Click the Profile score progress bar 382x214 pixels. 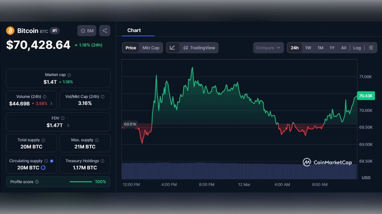pos(81,182)
